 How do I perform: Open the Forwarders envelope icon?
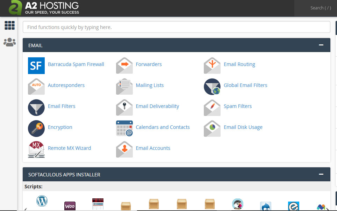(x=124, y=65)
